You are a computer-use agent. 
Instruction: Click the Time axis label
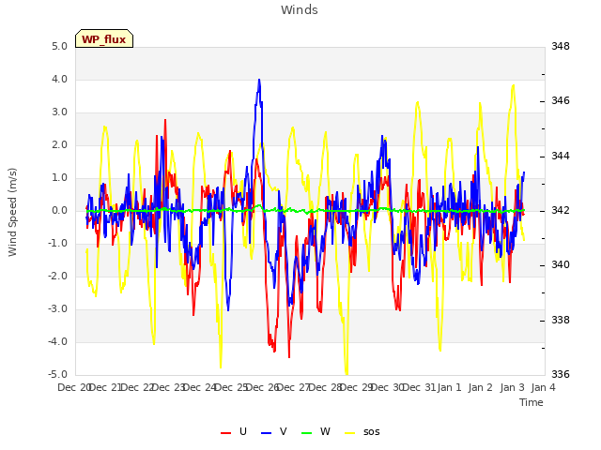click(x=532, y=402)
